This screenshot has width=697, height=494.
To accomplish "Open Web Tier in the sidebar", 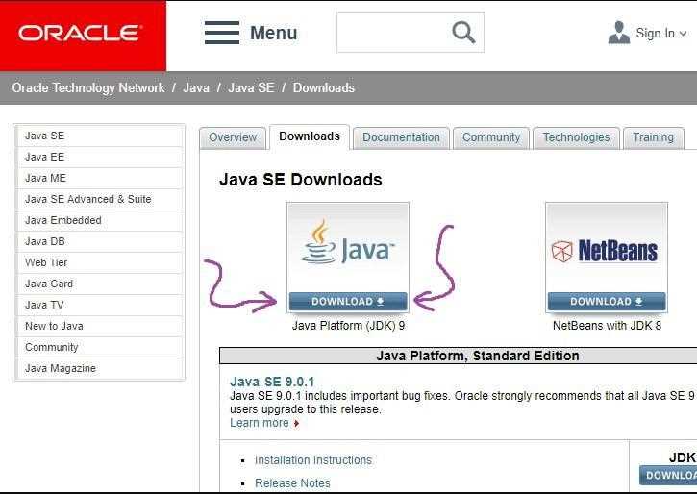I will 99,262.
